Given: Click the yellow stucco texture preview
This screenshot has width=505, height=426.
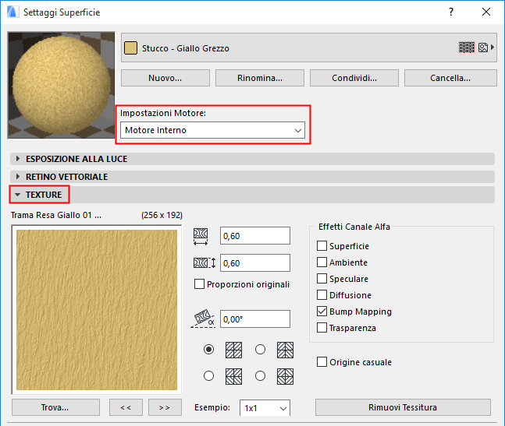Looking at the screenshot, I should [97, 310].
